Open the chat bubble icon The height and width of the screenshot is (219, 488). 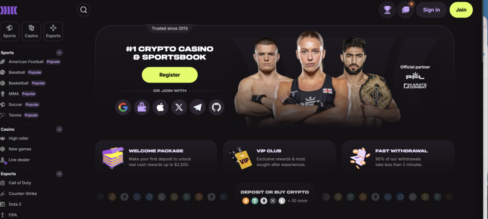406,10
